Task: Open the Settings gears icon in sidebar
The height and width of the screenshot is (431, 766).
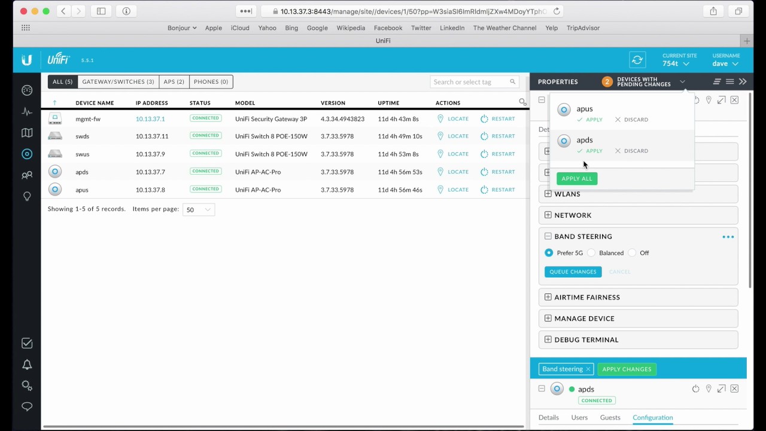Action: click(27, 386)
